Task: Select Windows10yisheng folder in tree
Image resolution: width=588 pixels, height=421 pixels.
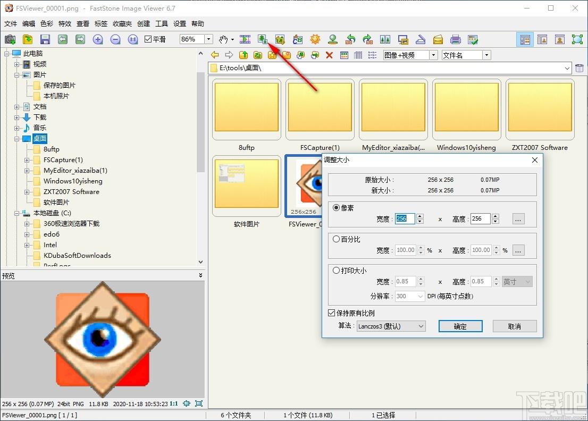Action: tap(73, 181)
